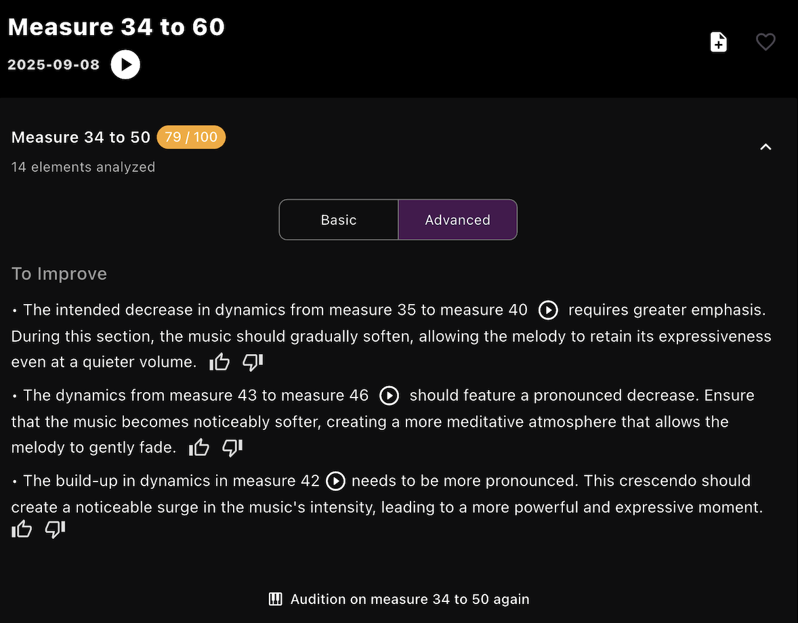The image size is (798, 623).
Task: Click the Measure 34 to 50 heading
Action: [81, 137]
